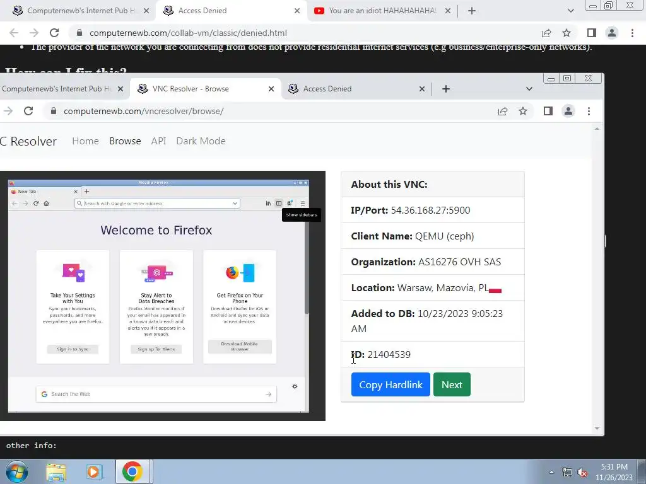
Task: Click the VNC screenshot preview of Firefox
Action: (x=162, y=296)
